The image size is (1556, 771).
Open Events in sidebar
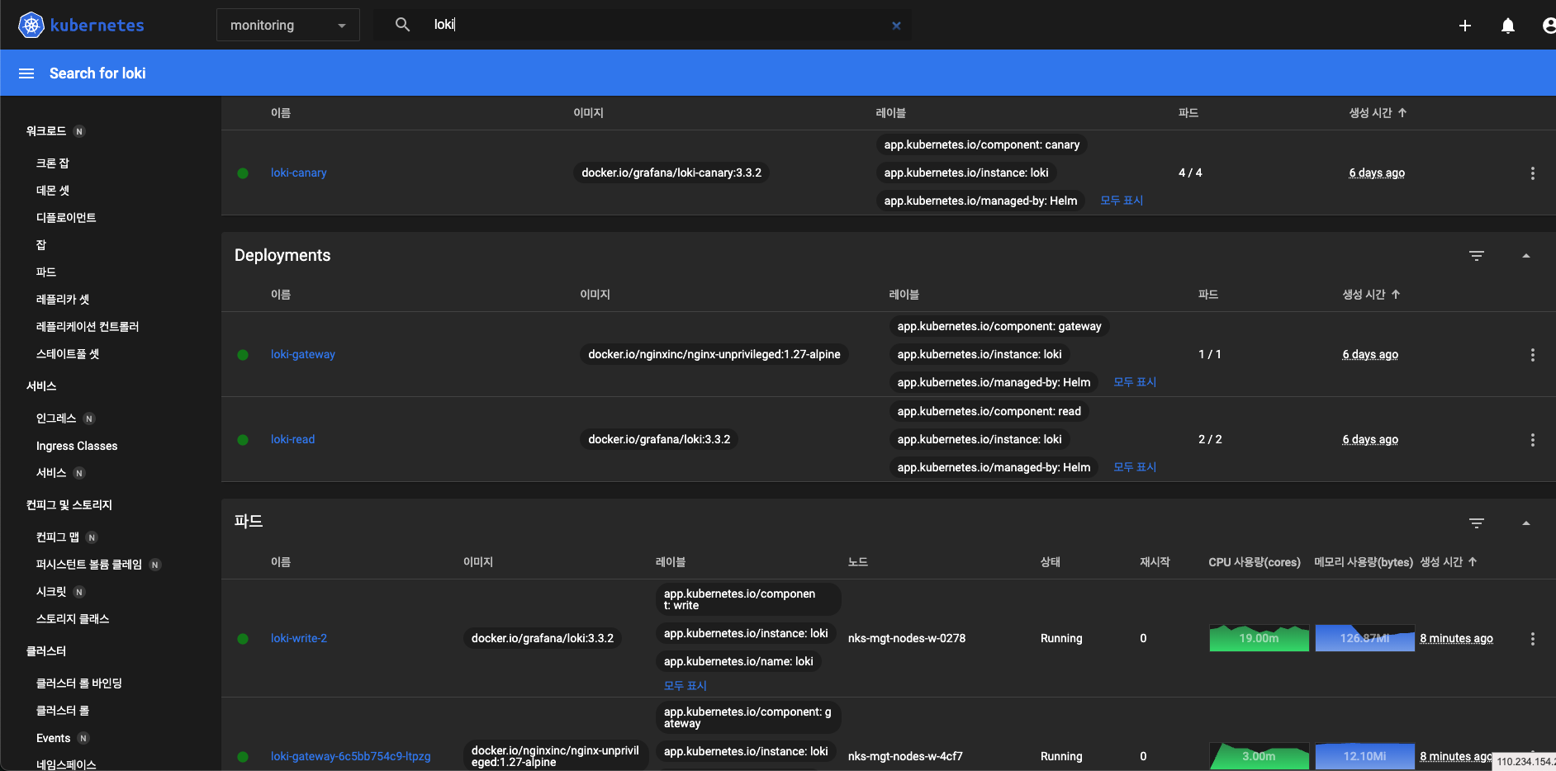click(x=53, y=738)
